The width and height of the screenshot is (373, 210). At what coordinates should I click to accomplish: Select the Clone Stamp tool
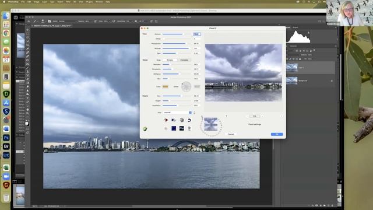click(x=27, y=72)
